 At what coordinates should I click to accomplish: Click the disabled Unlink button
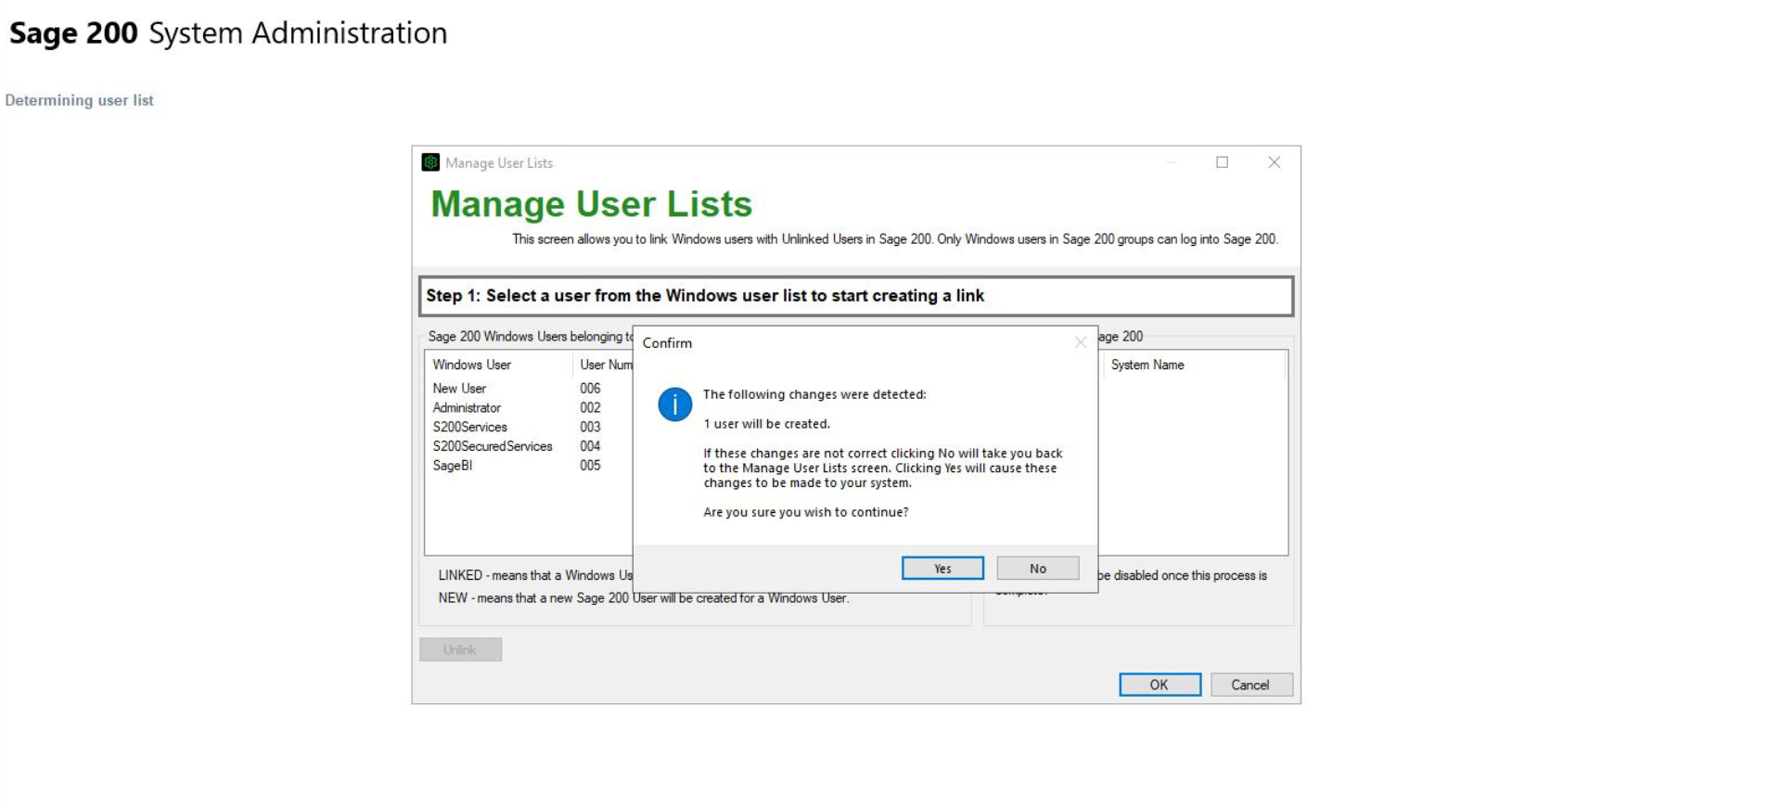click(x=460, y=649)
